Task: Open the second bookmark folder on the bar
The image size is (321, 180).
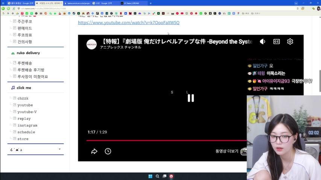Action: pyautogui.click(x=256, y=13)
